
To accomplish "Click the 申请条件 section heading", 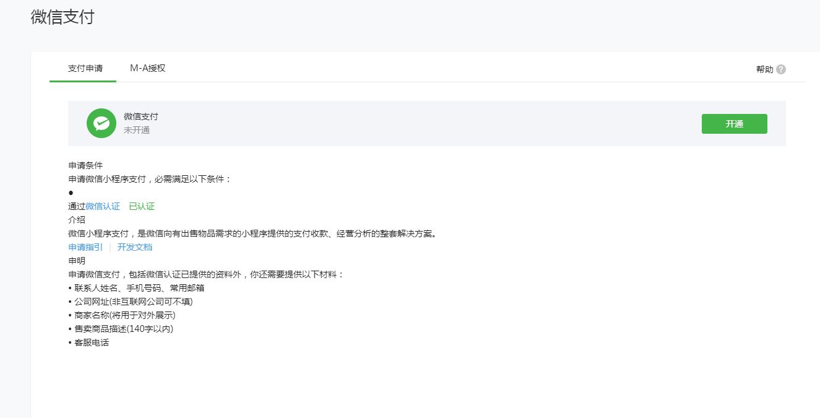I will (85, 165).
